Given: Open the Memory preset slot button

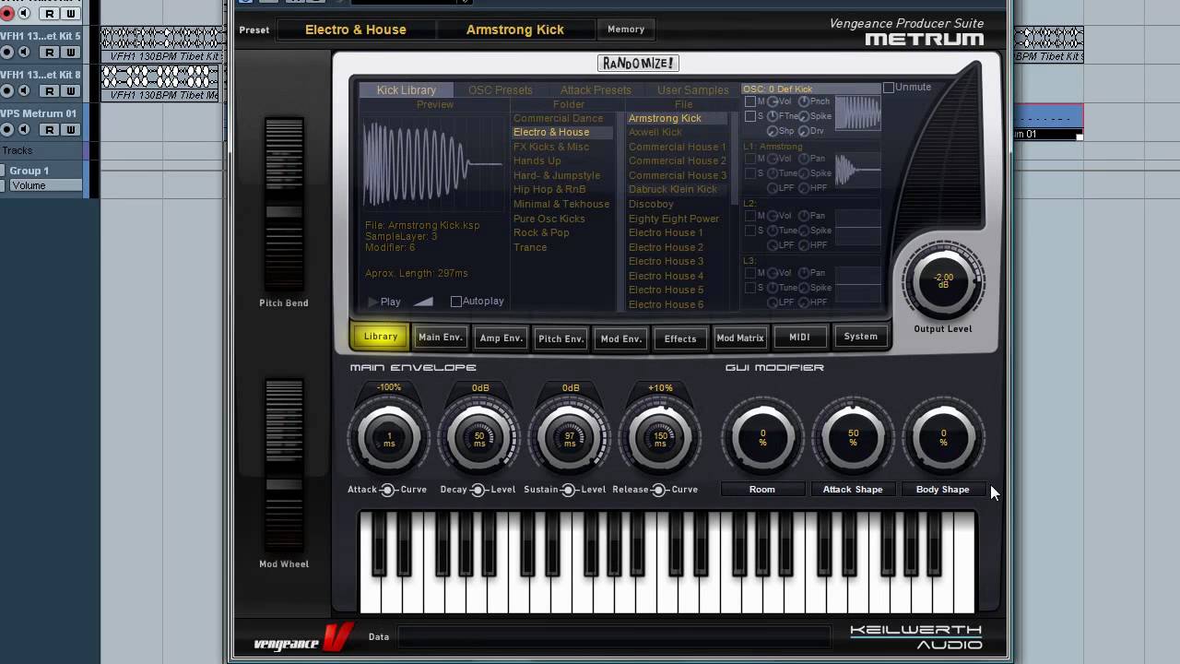Looking at the screenshot, I should pyautogui.click(x=626, y=30).
